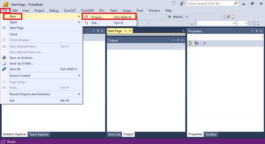265x144 pixels.
Task: Click the toolbar icon right of Attach dropdown
Action: coord(228,17)
